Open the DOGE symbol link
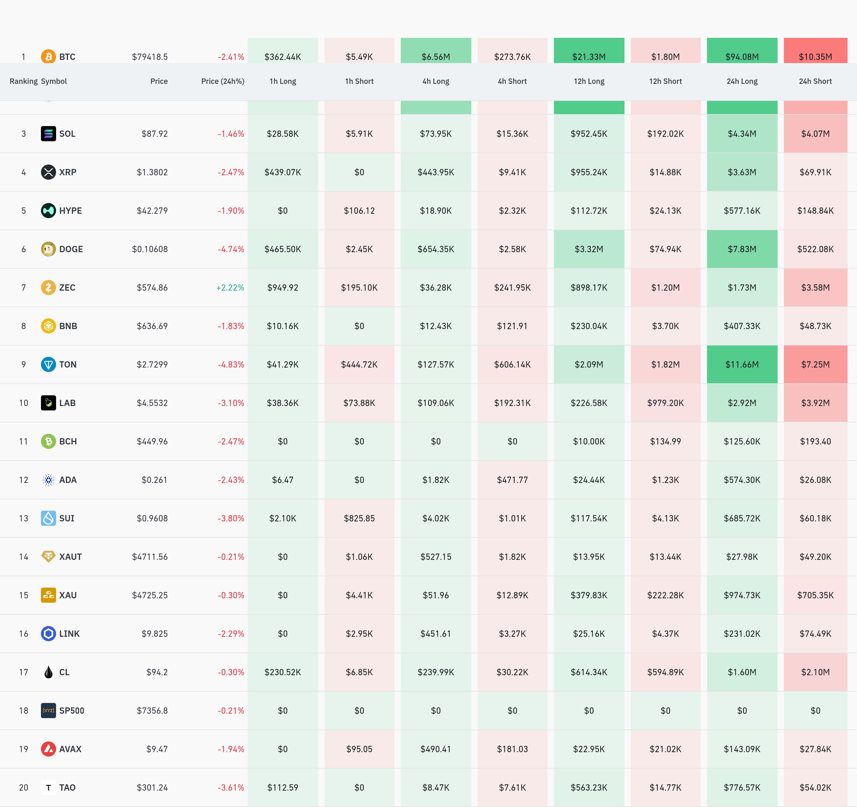The width and height of the screenshot is (857, 807). pyautogui.click(x=71, y=249)
